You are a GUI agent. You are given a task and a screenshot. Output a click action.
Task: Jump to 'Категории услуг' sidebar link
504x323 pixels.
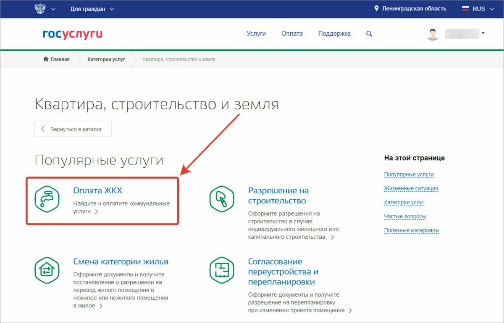[404, 202]
